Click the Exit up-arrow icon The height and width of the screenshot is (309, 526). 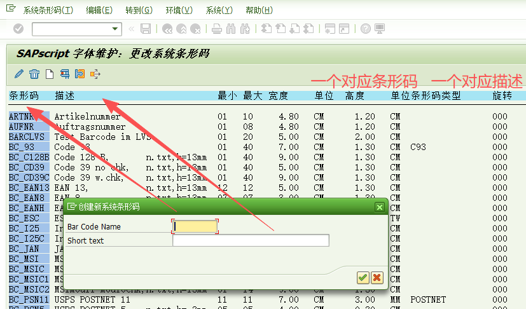[181, 29]
